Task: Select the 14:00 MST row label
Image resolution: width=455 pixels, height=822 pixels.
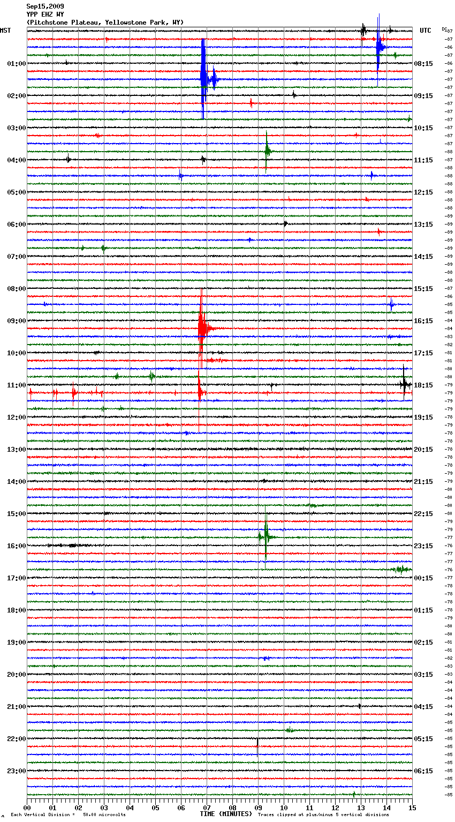Action: click(16, 482)
